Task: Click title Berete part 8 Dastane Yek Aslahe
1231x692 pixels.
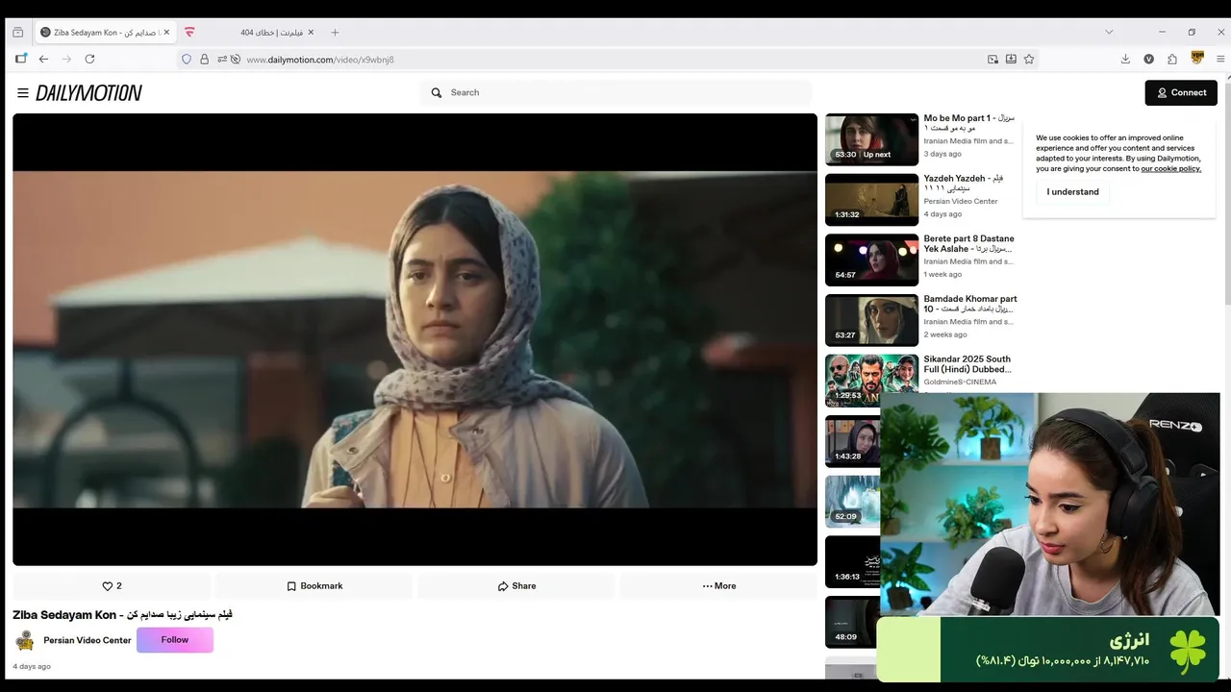Action: 969,243
